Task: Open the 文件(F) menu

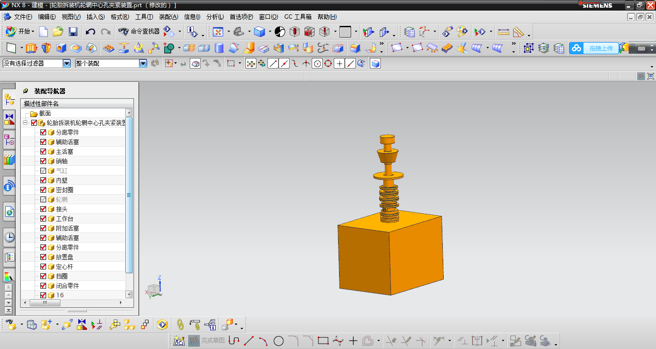Action: [23, 17]
